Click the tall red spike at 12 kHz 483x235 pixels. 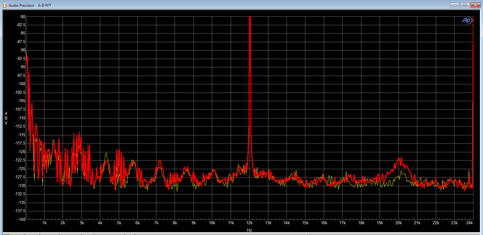(250, 92)
